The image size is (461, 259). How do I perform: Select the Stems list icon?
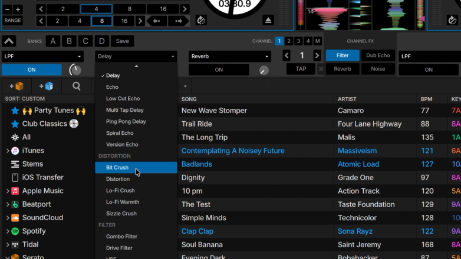(x=15, y=164)
